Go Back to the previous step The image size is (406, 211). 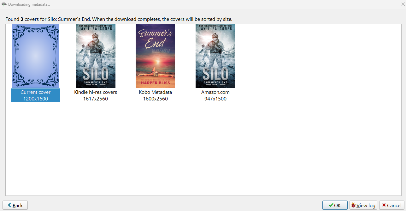pos(15,205)
